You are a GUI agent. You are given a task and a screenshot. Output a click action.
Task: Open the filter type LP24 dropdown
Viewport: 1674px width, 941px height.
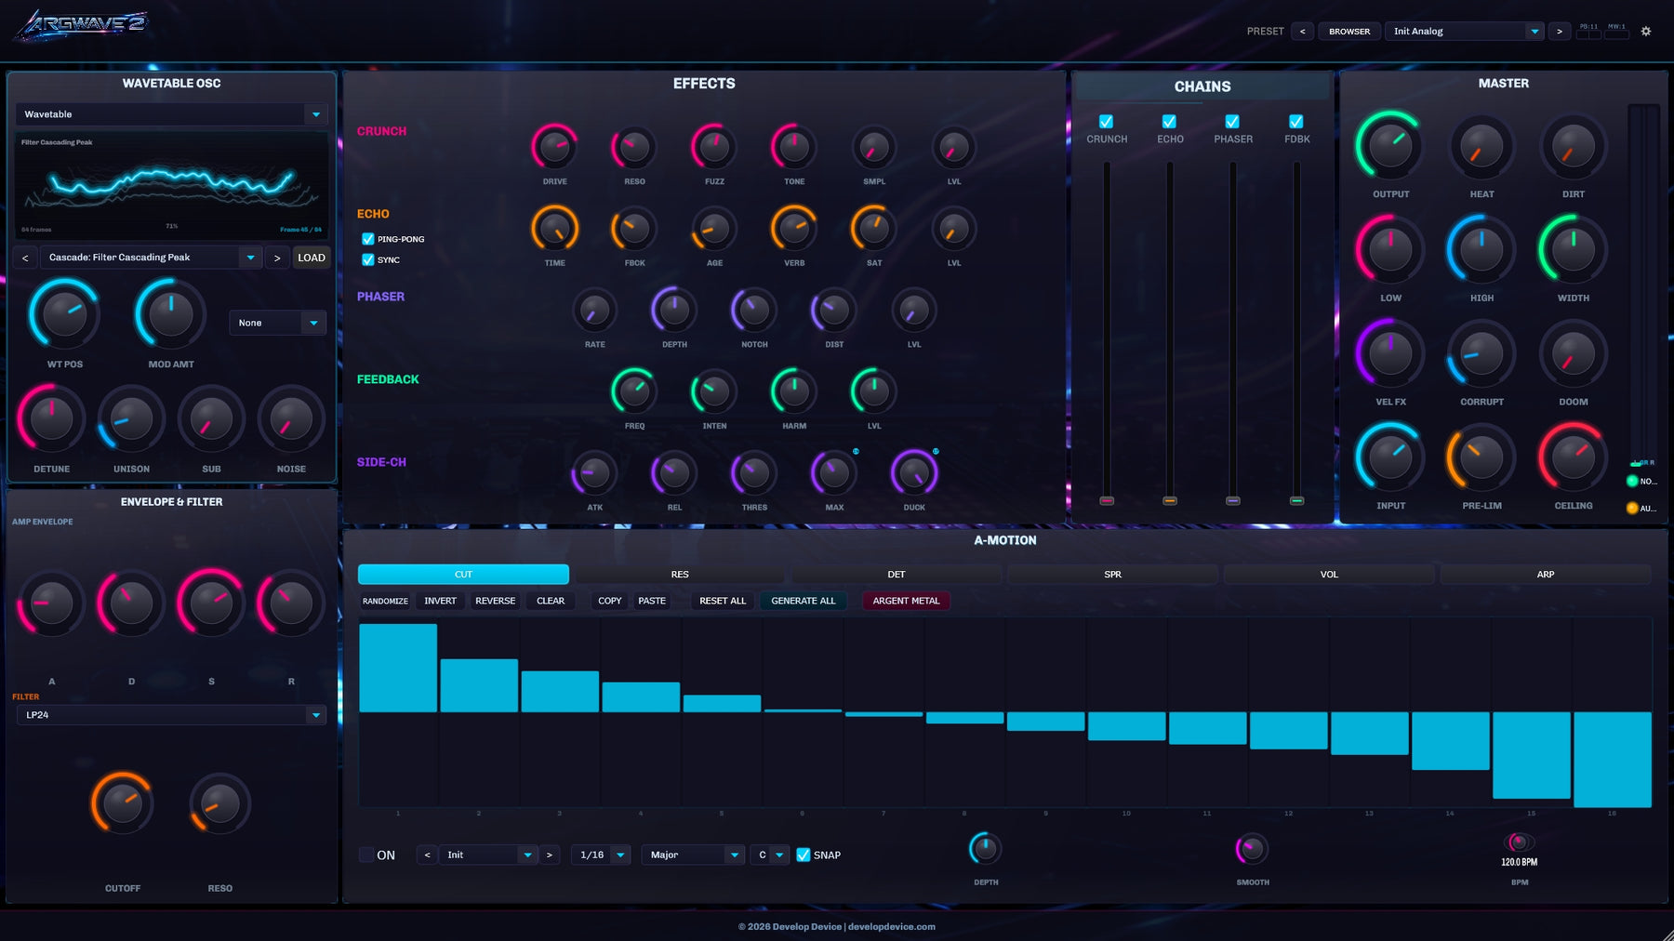click(172, 715)
